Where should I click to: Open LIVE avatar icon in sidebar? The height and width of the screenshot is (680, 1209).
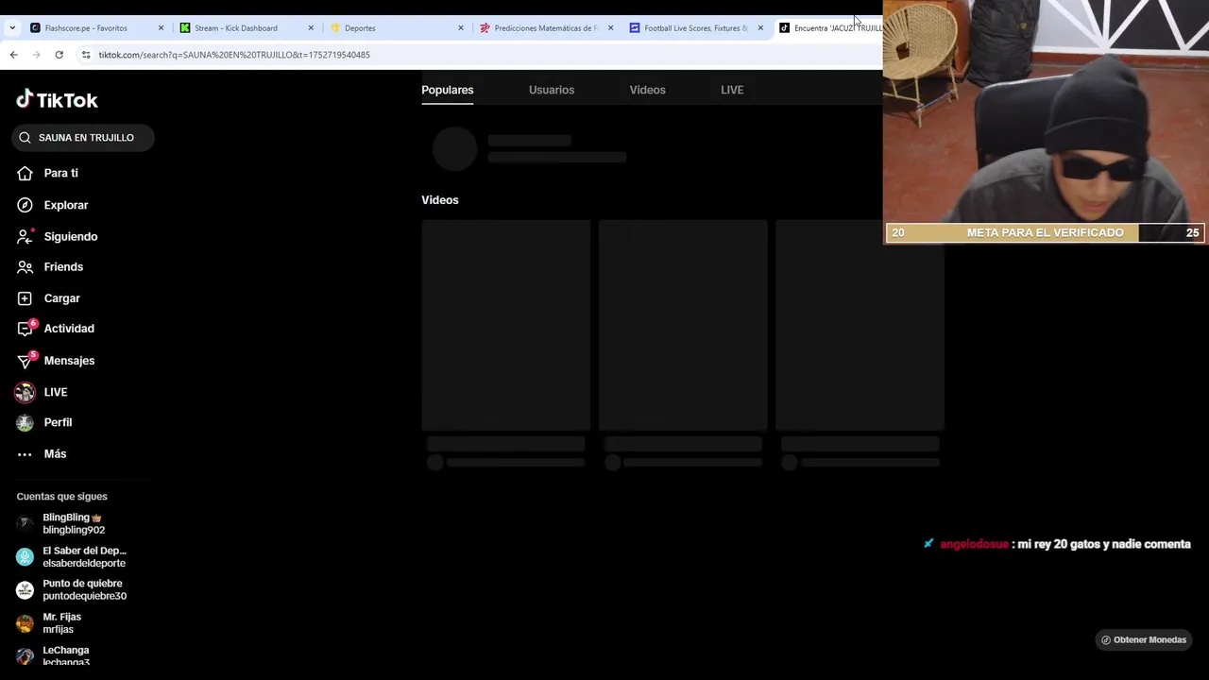pyautogui.click(x=25, y=392)
